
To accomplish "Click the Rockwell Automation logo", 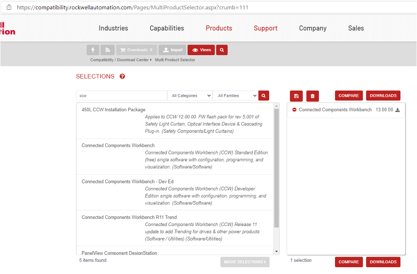I will [8, 29].
